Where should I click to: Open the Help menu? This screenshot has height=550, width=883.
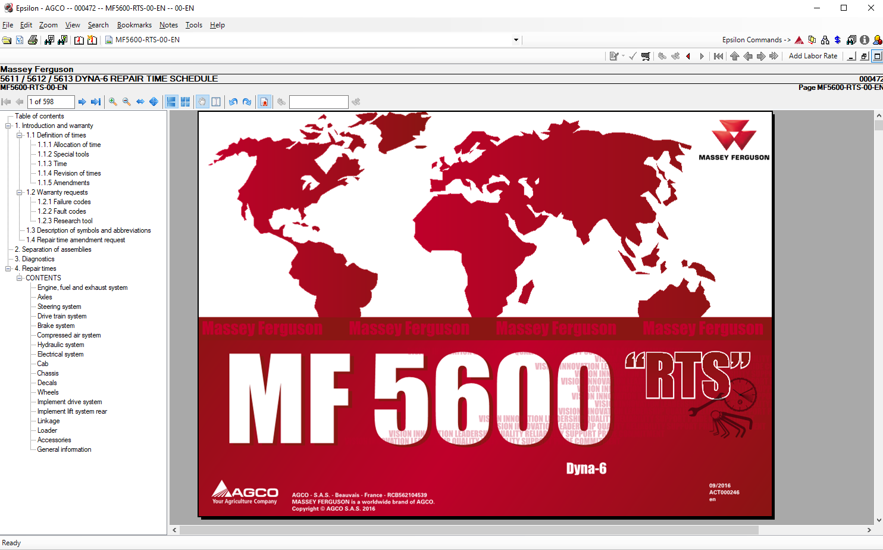(217, 25)
